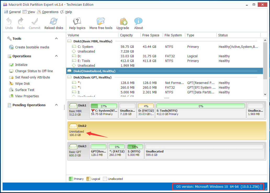Select the 1.969 MB Unallocated block in Disk1
Screen dimensions: 270x193
click(x=255, y=110)
